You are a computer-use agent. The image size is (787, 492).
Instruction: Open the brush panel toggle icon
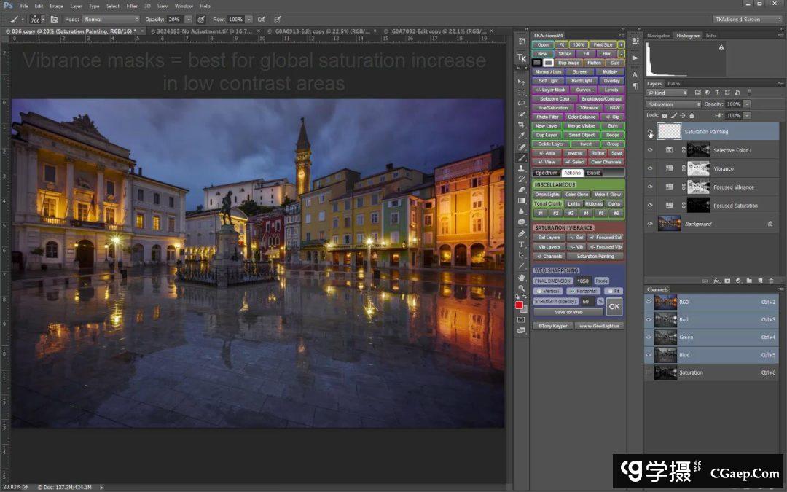(53, 20)
